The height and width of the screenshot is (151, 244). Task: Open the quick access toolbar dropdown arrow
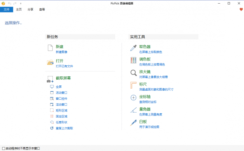pos(21,4)
